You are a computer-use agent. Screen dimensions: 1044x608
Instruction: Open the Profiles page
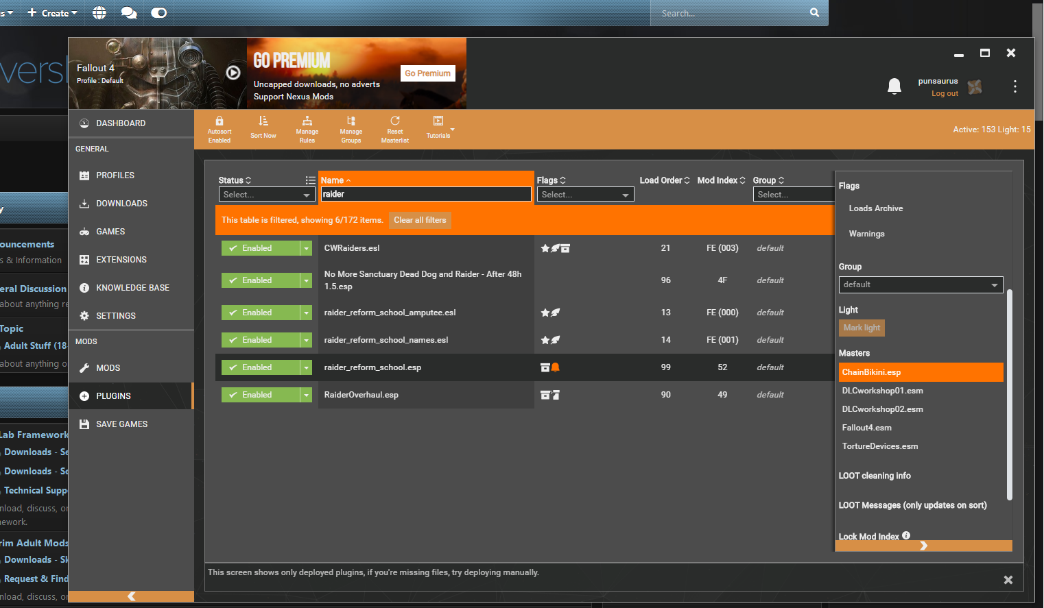click(x=131, y=175)
